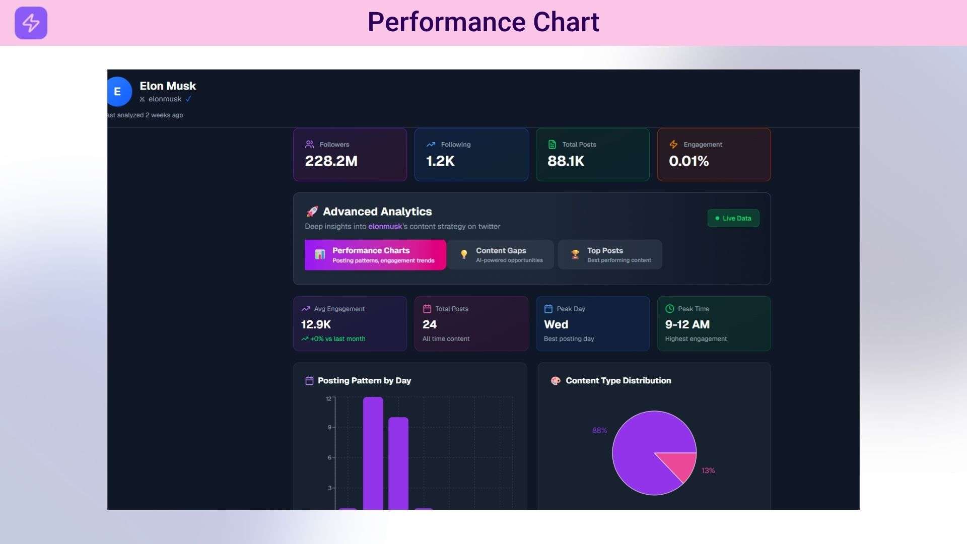Click the Peak Day calendar icon
The image size is (967, 544).
coord(548,309)
